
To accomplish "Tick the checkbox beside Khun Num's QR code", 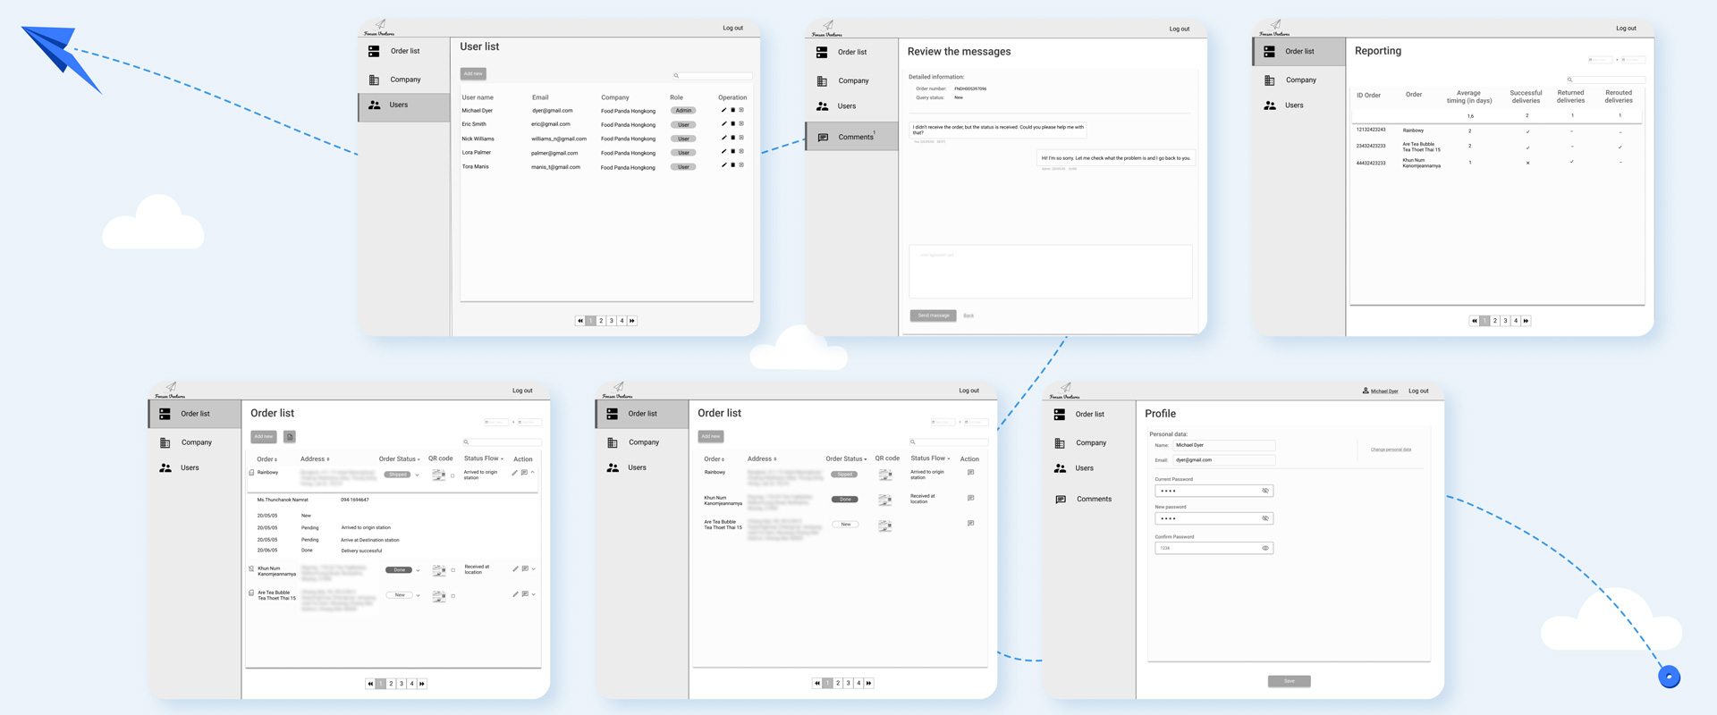I will (x=453, y=570).
